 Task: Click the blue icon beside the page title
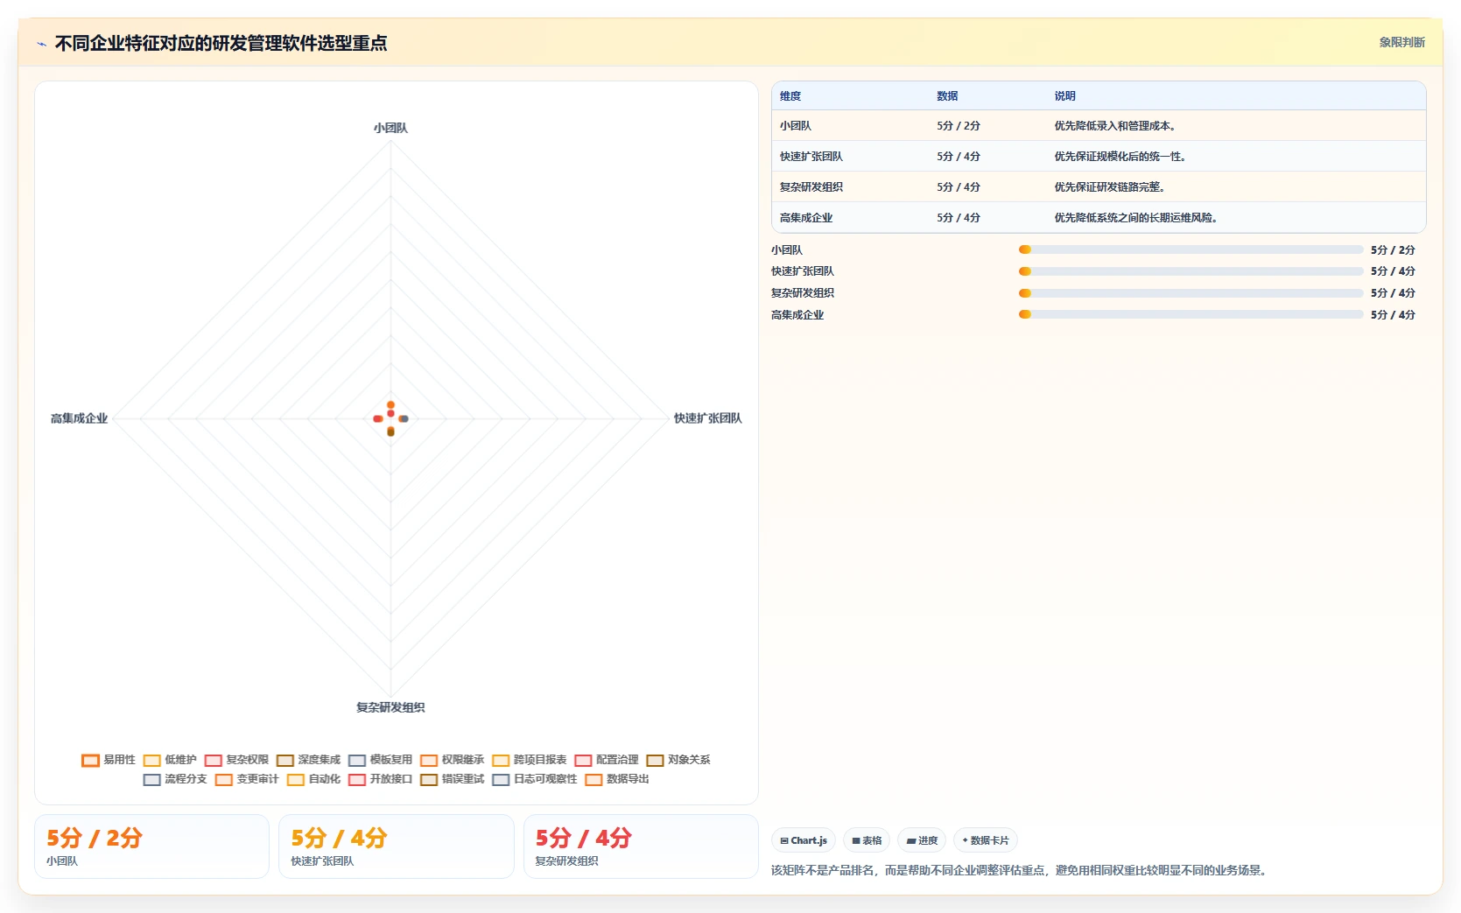tap(41, 44)
